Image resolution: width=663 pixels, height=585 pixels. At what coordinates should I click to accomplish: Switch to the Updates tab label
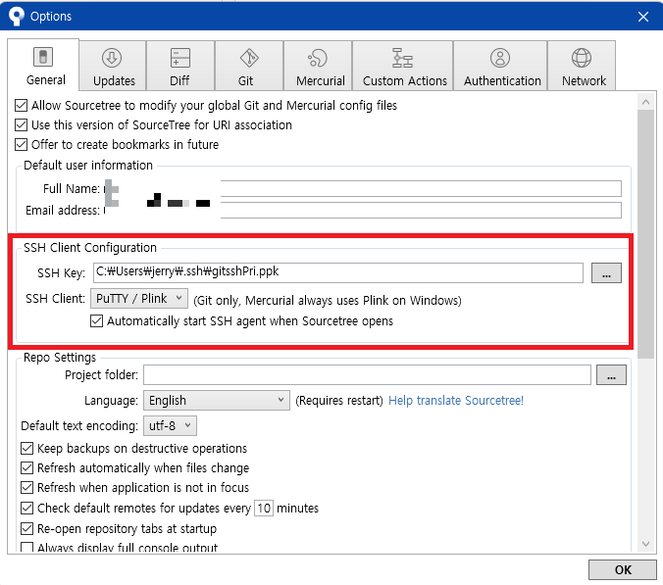tap(114, 80)
